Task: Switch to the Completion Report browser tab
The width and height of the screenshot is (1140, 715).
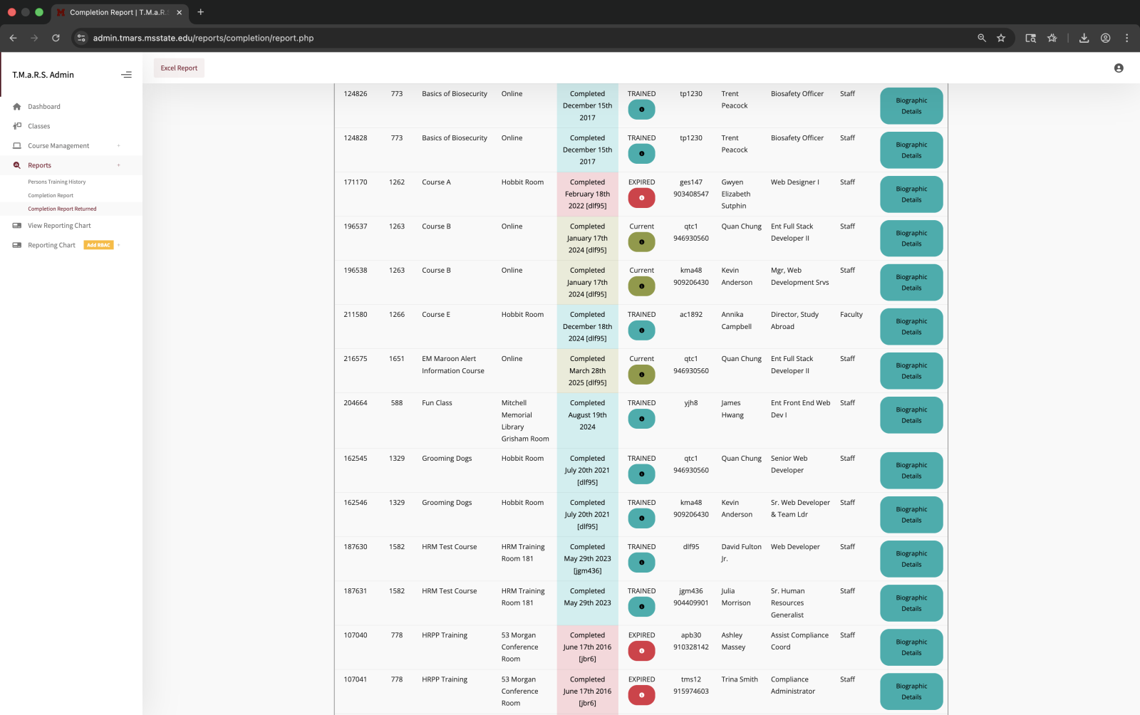Action: [x=118, y=12]
